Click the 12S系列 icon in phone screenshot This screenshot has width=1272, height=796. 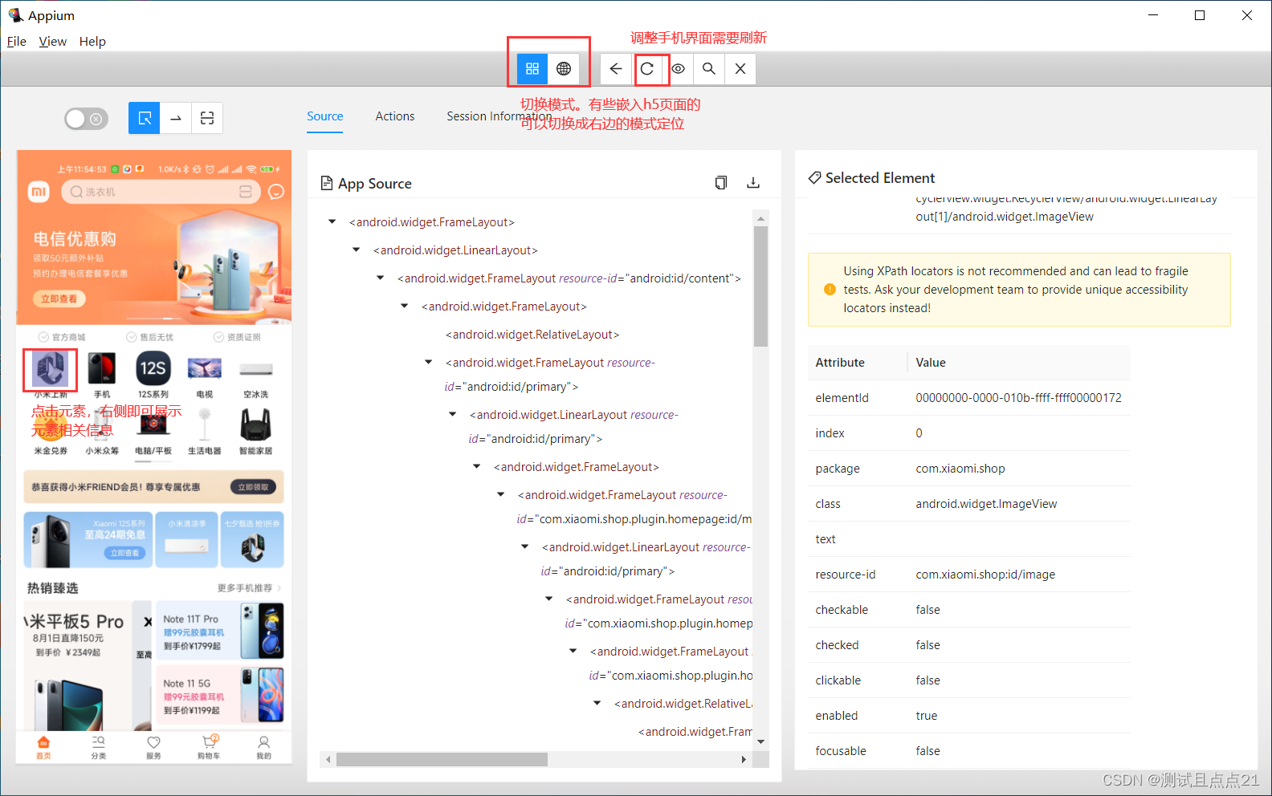click(153, 368)
